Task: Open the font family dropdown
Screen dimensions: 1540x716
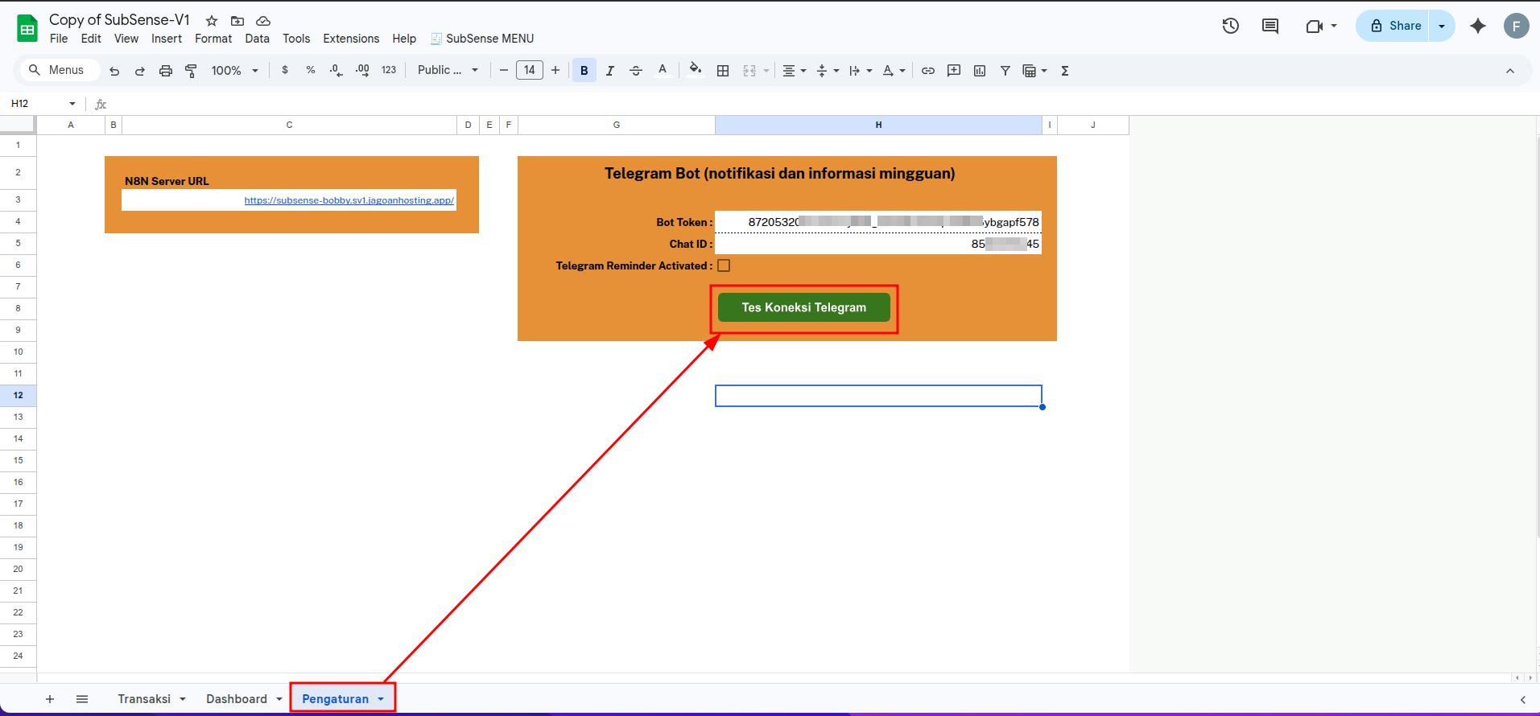Action: coord(448,71)
